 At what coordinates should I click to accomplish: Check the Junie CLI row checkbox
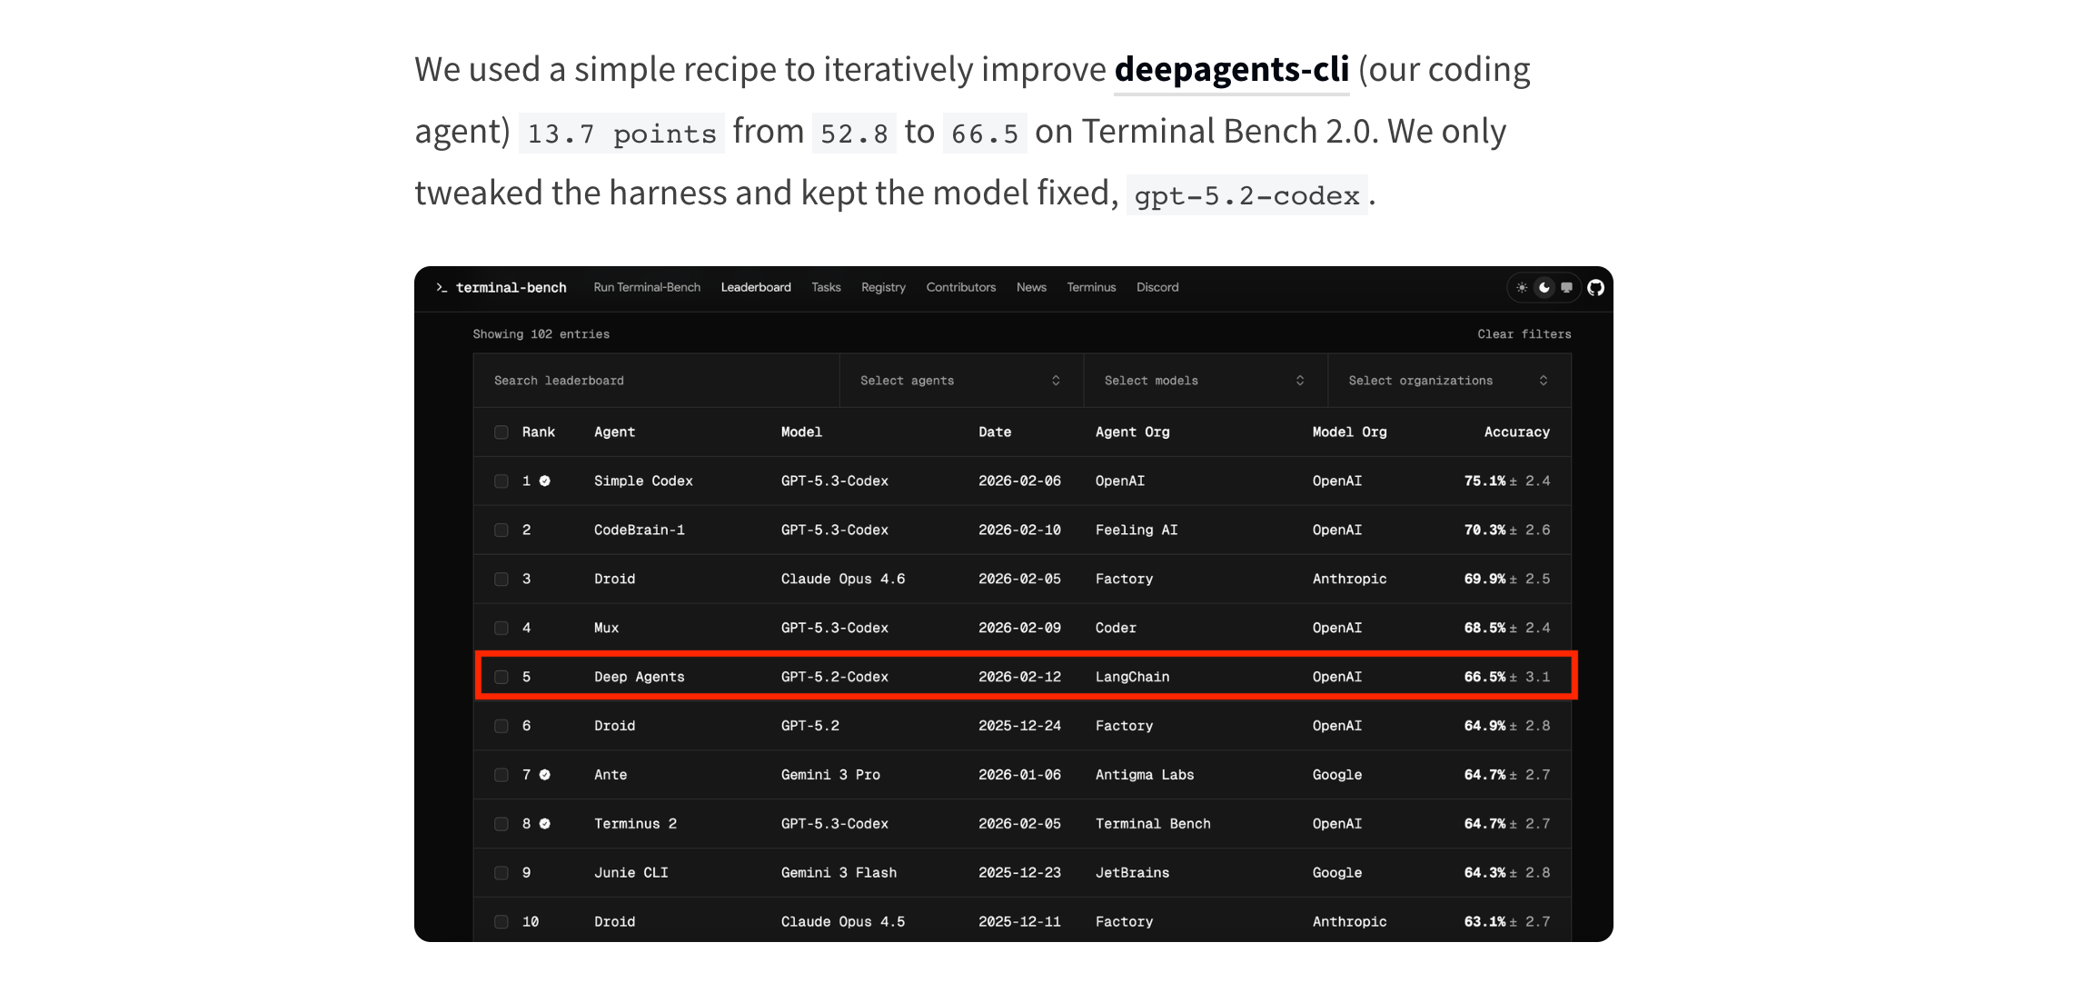point(501,873)
